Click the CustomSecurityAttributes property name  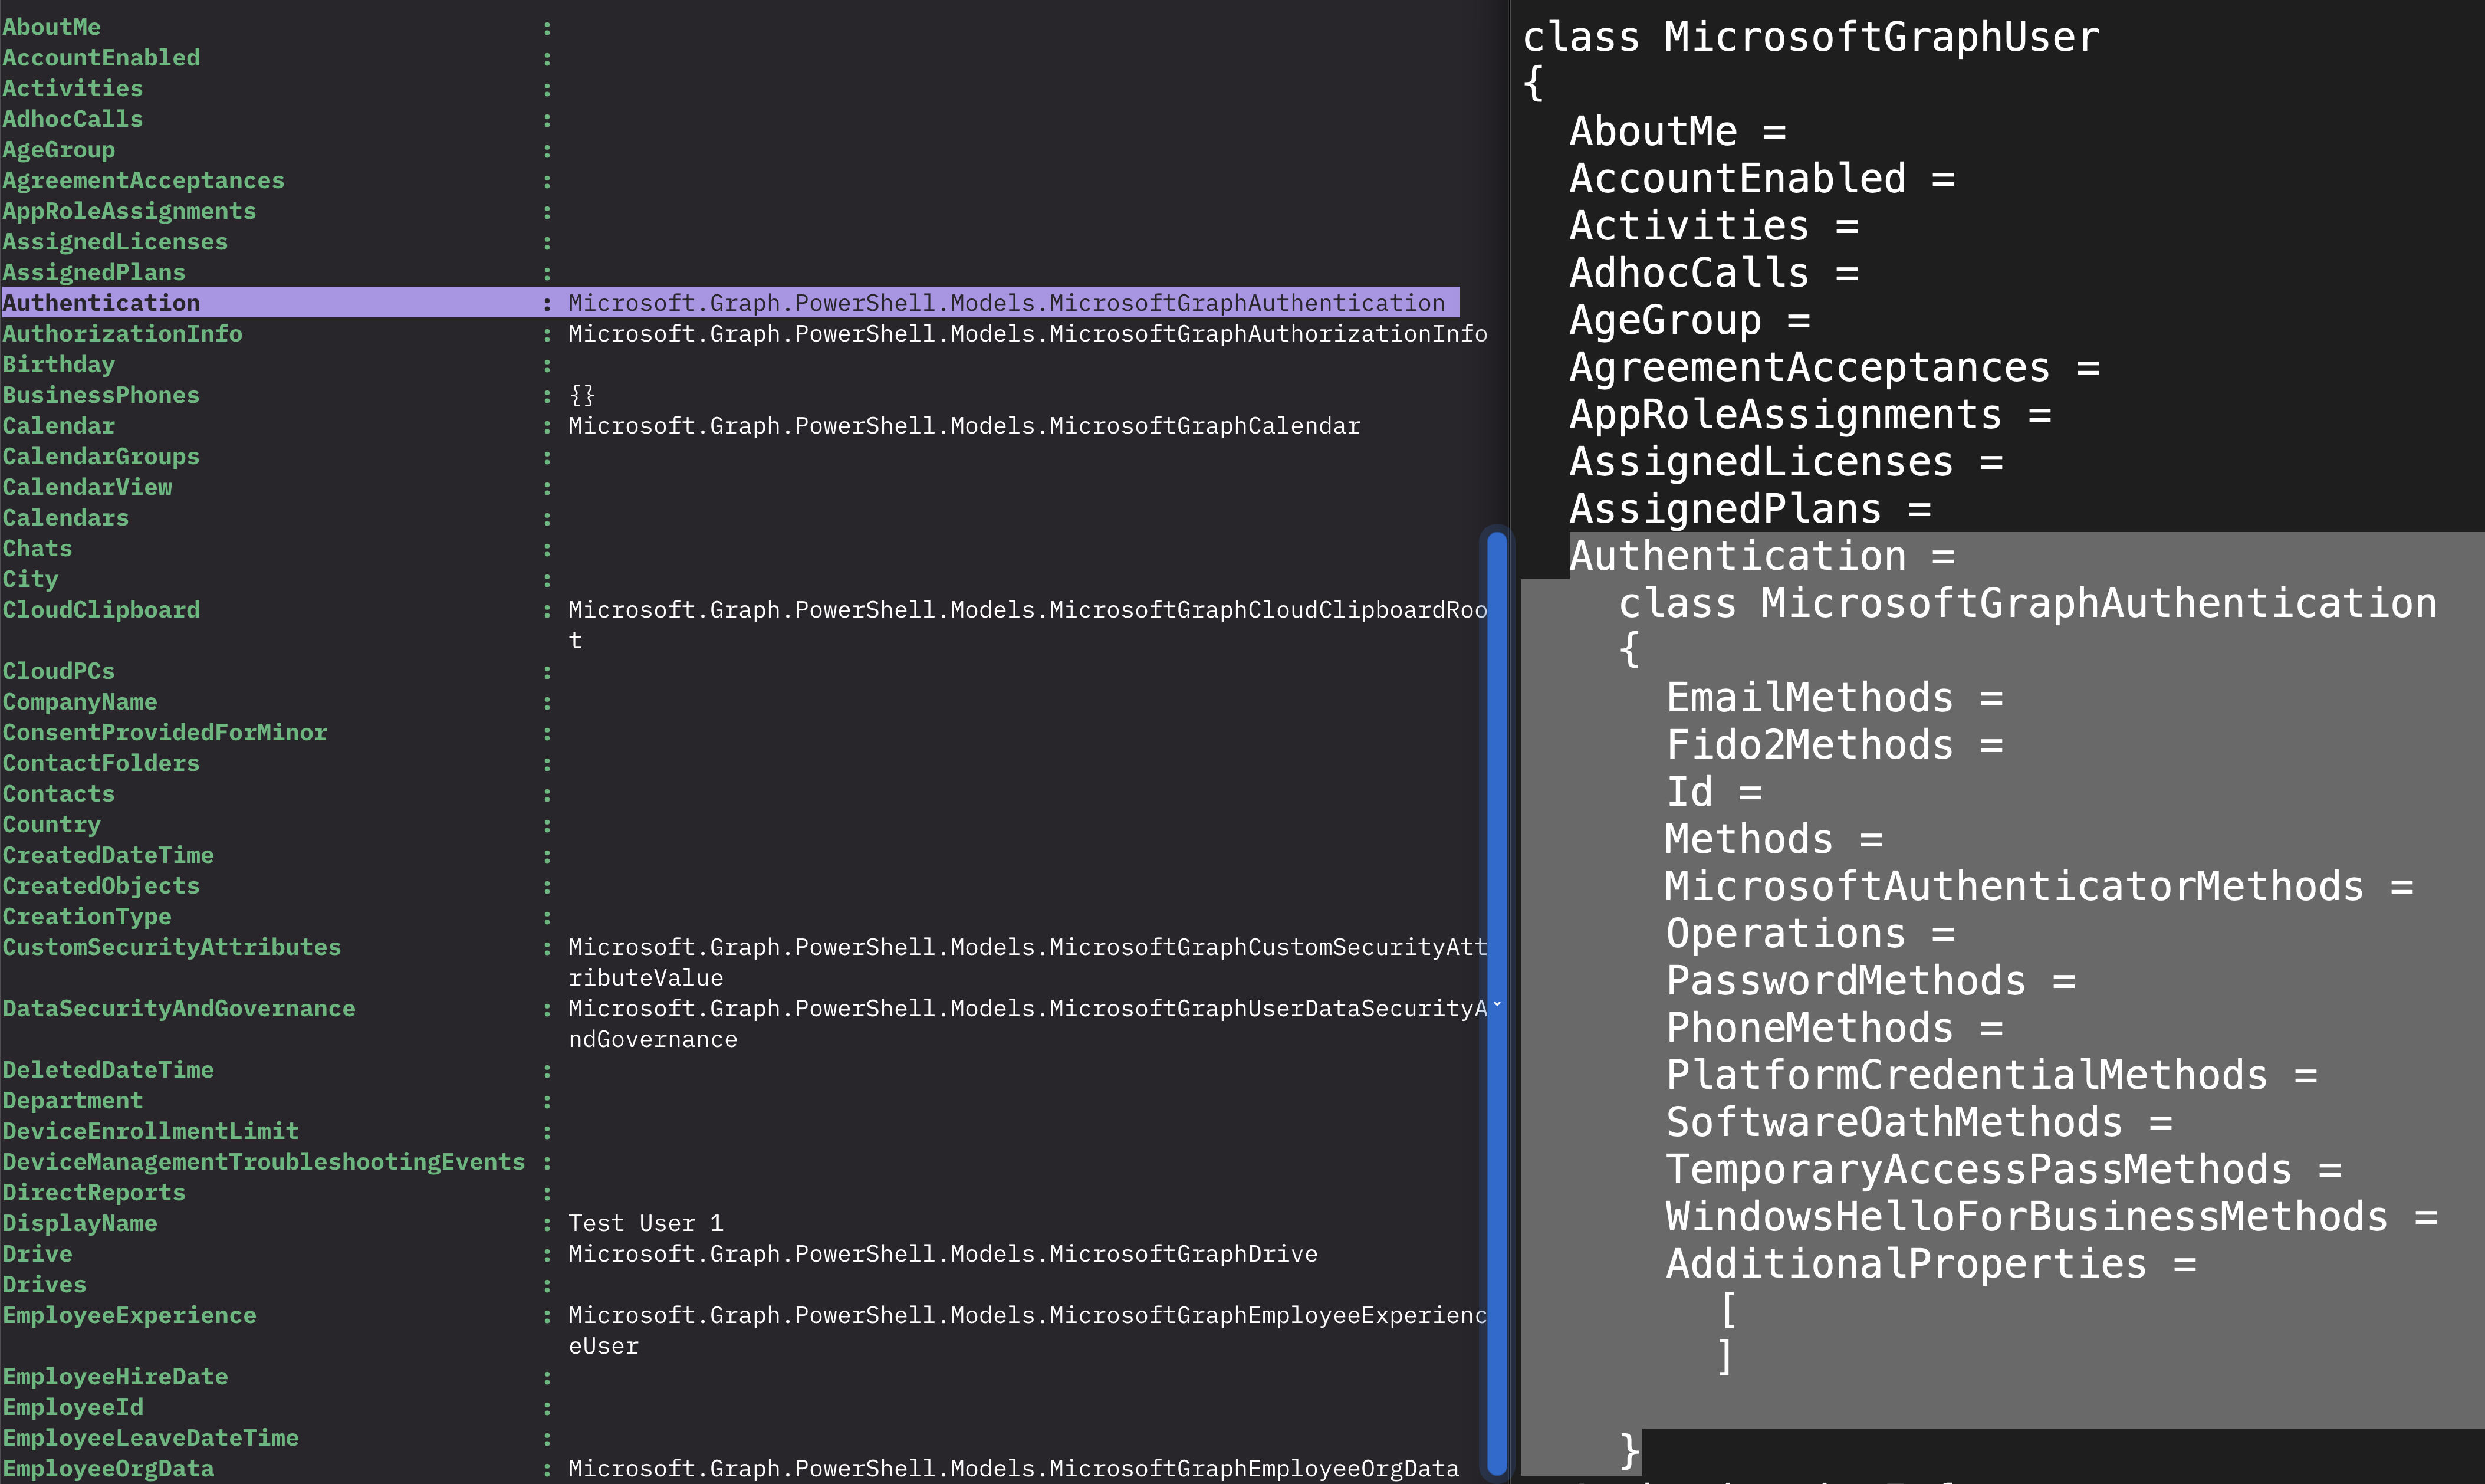point(171,947)
